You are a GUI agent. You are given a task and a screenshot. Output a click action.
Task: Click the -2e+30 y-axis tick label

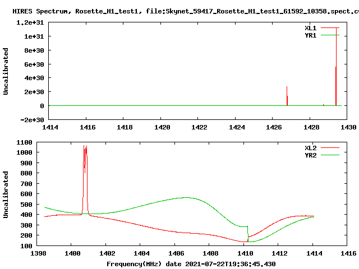(x=32, y=119)
